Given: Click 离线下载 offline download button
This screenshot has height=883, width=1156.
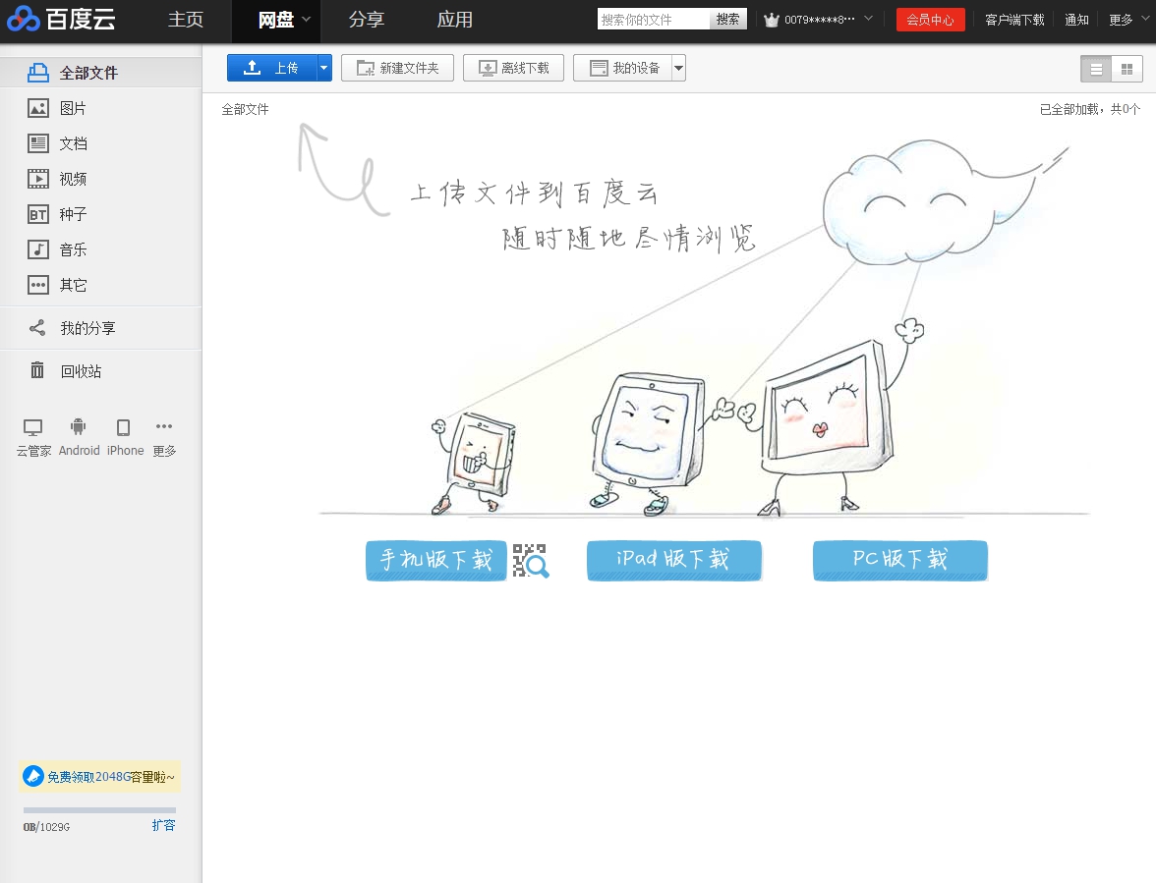Looking at the screenshot, I should coord(513,68).
